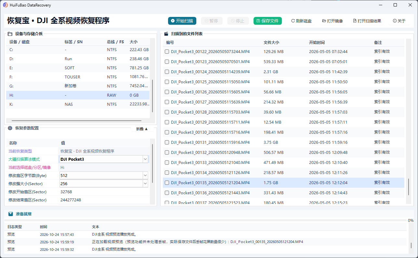This screenshot has width=418, height=258.
Task: Check the DJI_Pocket3_00131 file box
Action: pyautogui.click(x=167, y=142)
